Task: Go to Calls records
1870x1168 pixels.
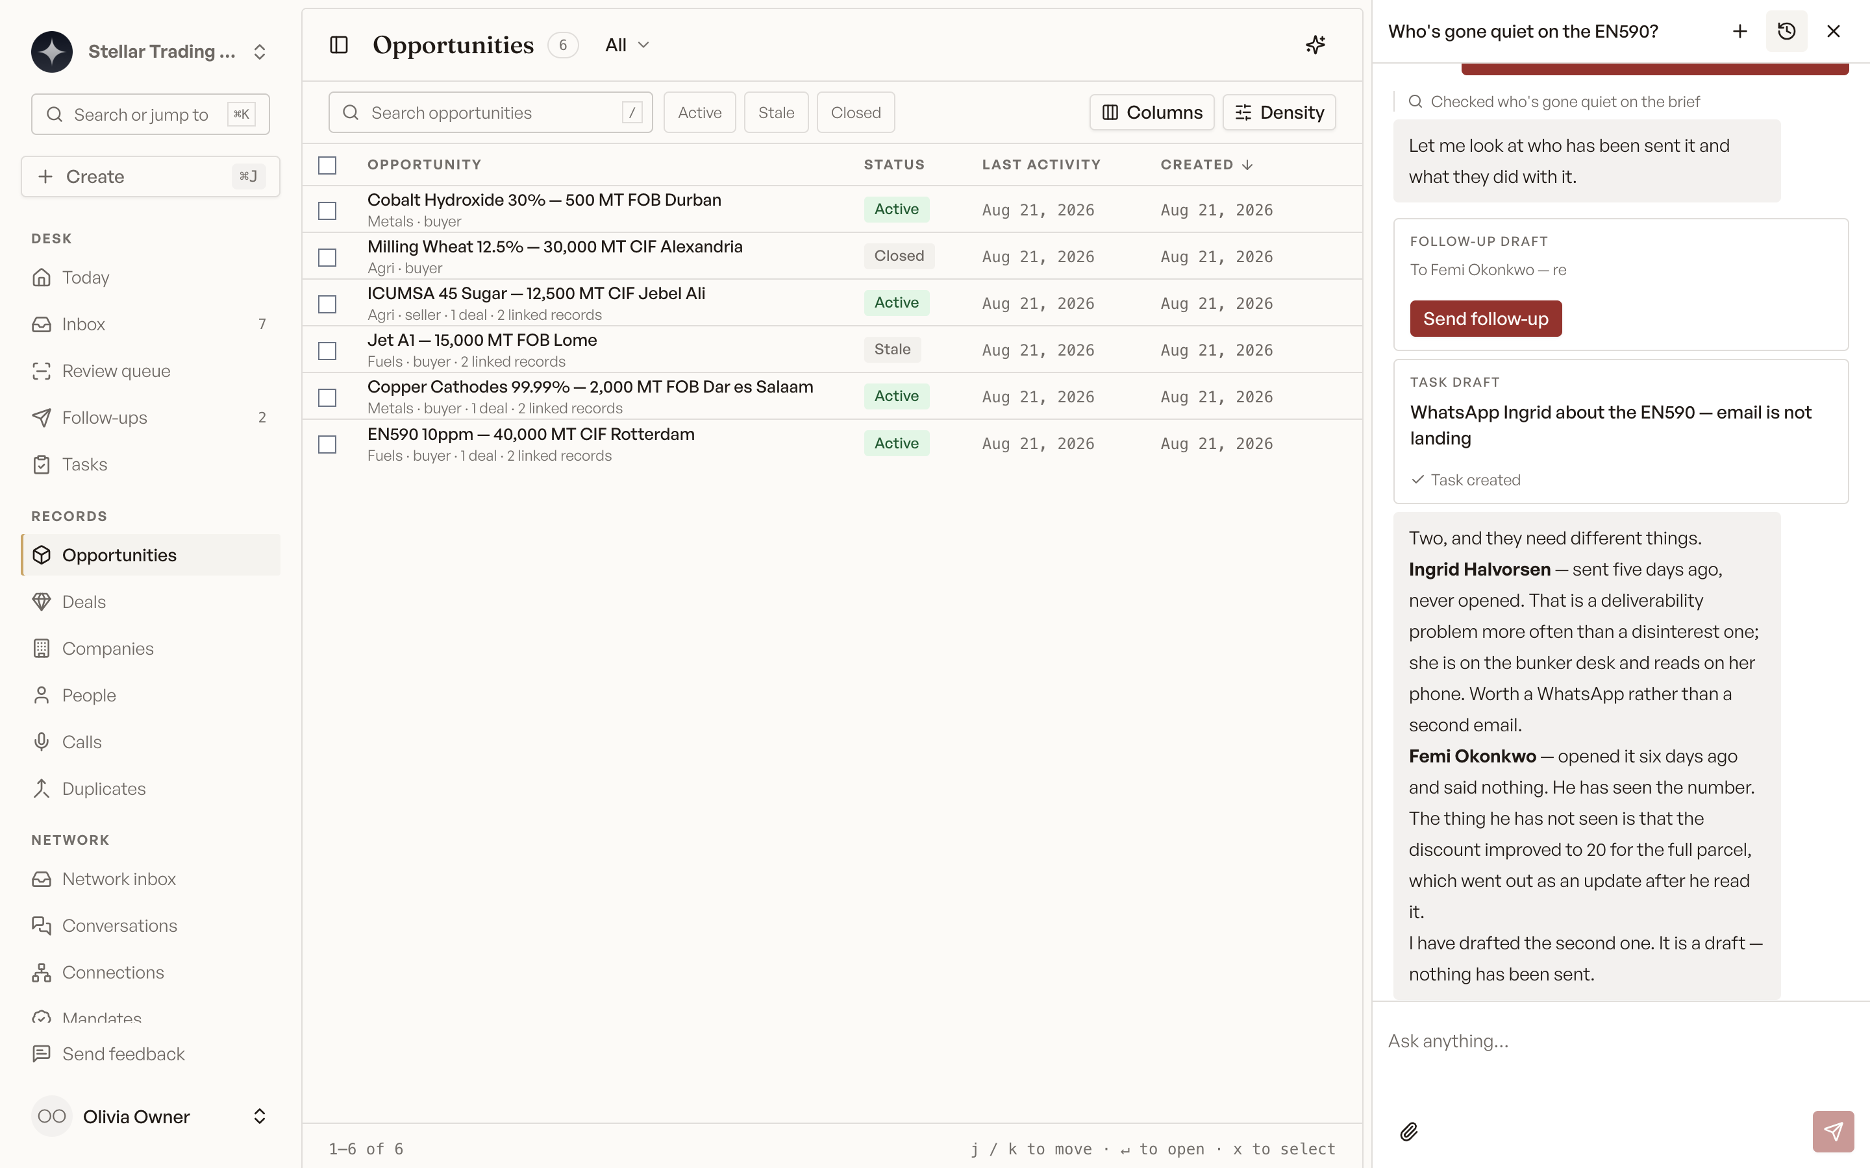Action: 151,742
